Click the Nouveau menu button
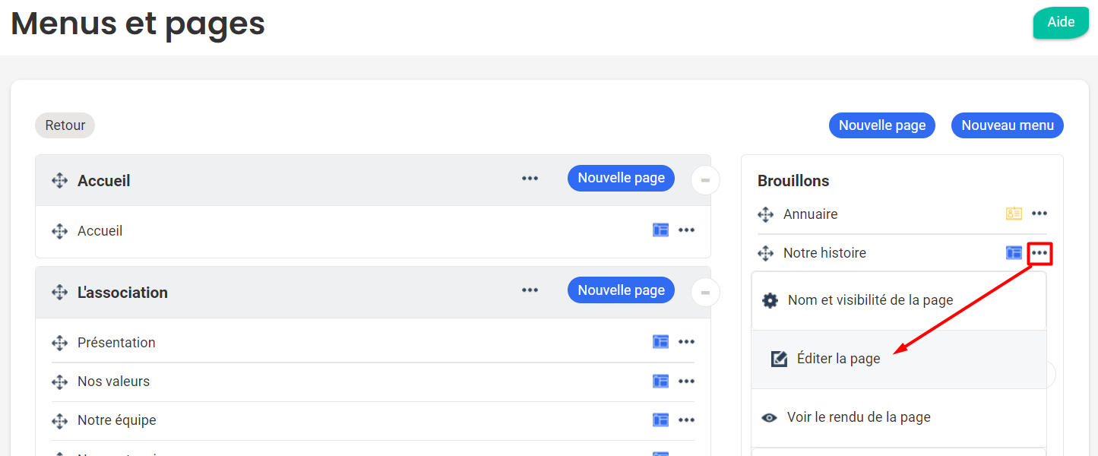 tap(1007, 125)
